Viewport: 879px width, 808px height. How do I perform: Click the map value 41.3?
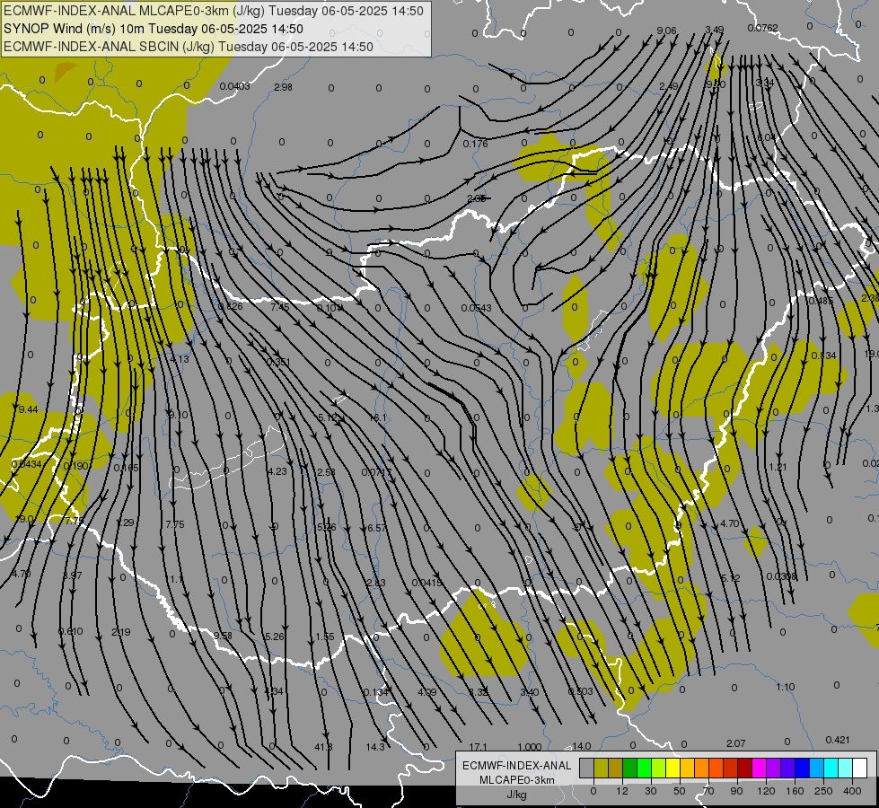323,747
